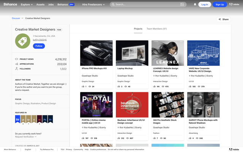The image size is (243, 152).
Task: Click Graphic Design under iPhone PRO Mockups
Action: 88,81
